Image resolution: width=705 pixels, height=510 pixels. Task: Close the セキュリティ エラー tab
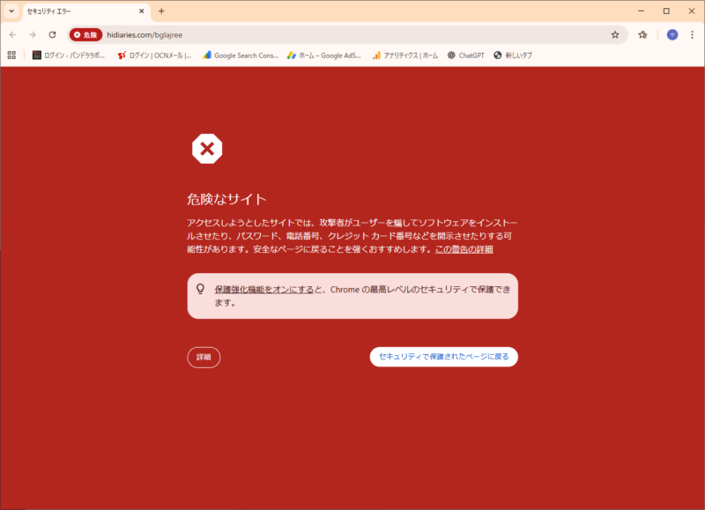coord(142,11)
